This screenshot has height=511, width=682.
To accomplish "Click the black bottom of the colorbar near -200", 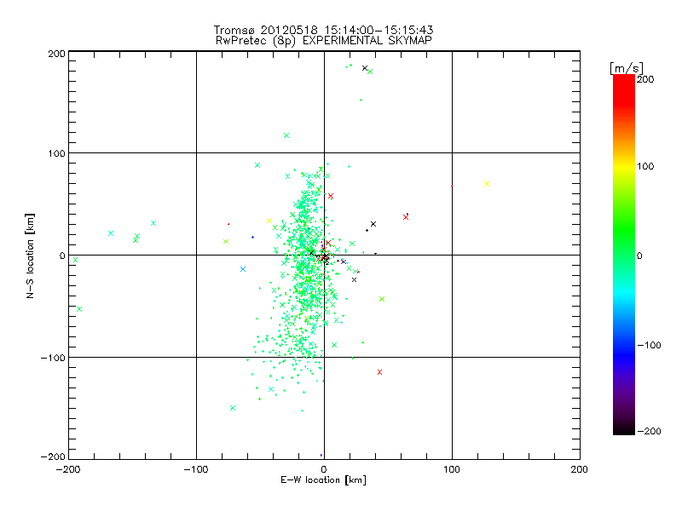I will tap(624, 429).
